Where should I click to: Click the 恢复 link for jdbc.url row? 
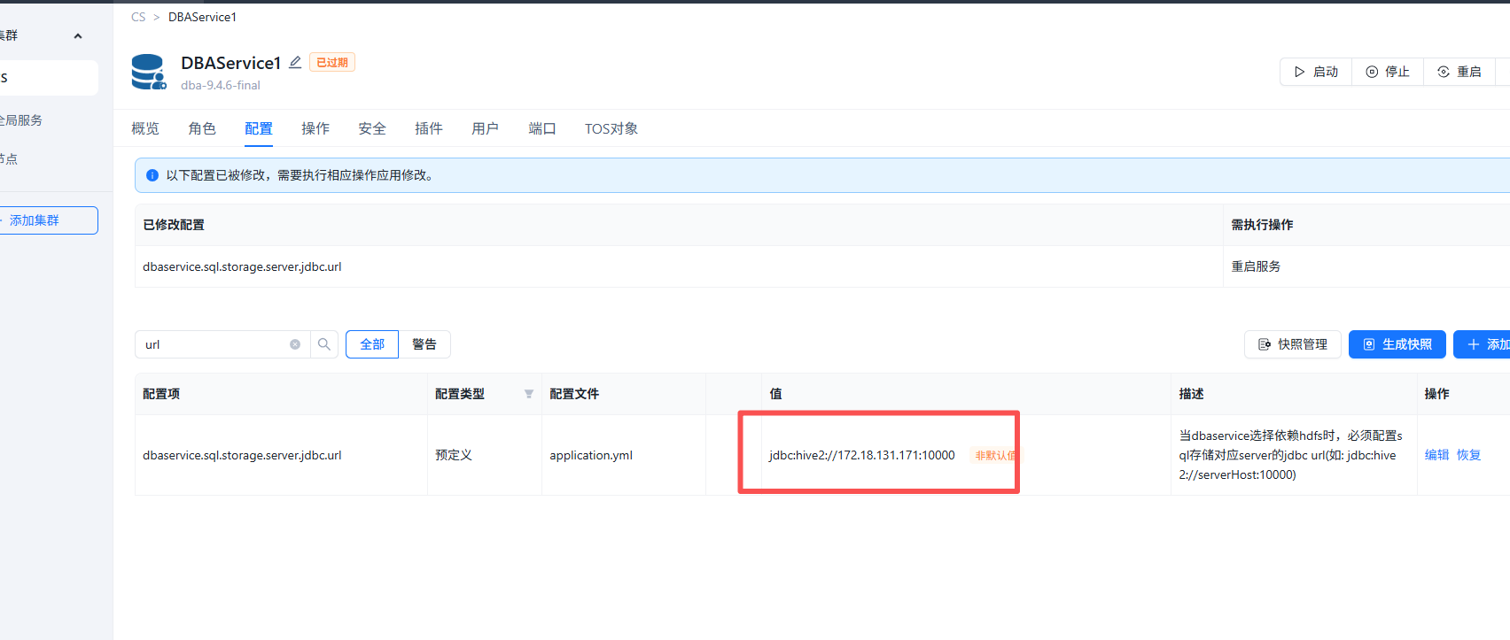tap(1469, 455)
